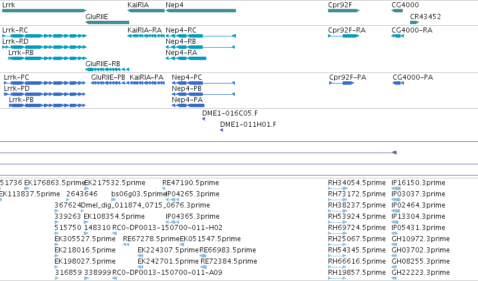The width and height of the screenshot is (478, 281).
Task: Select the EK176863.5prime EST arrow
Action: tap(27, 188)
